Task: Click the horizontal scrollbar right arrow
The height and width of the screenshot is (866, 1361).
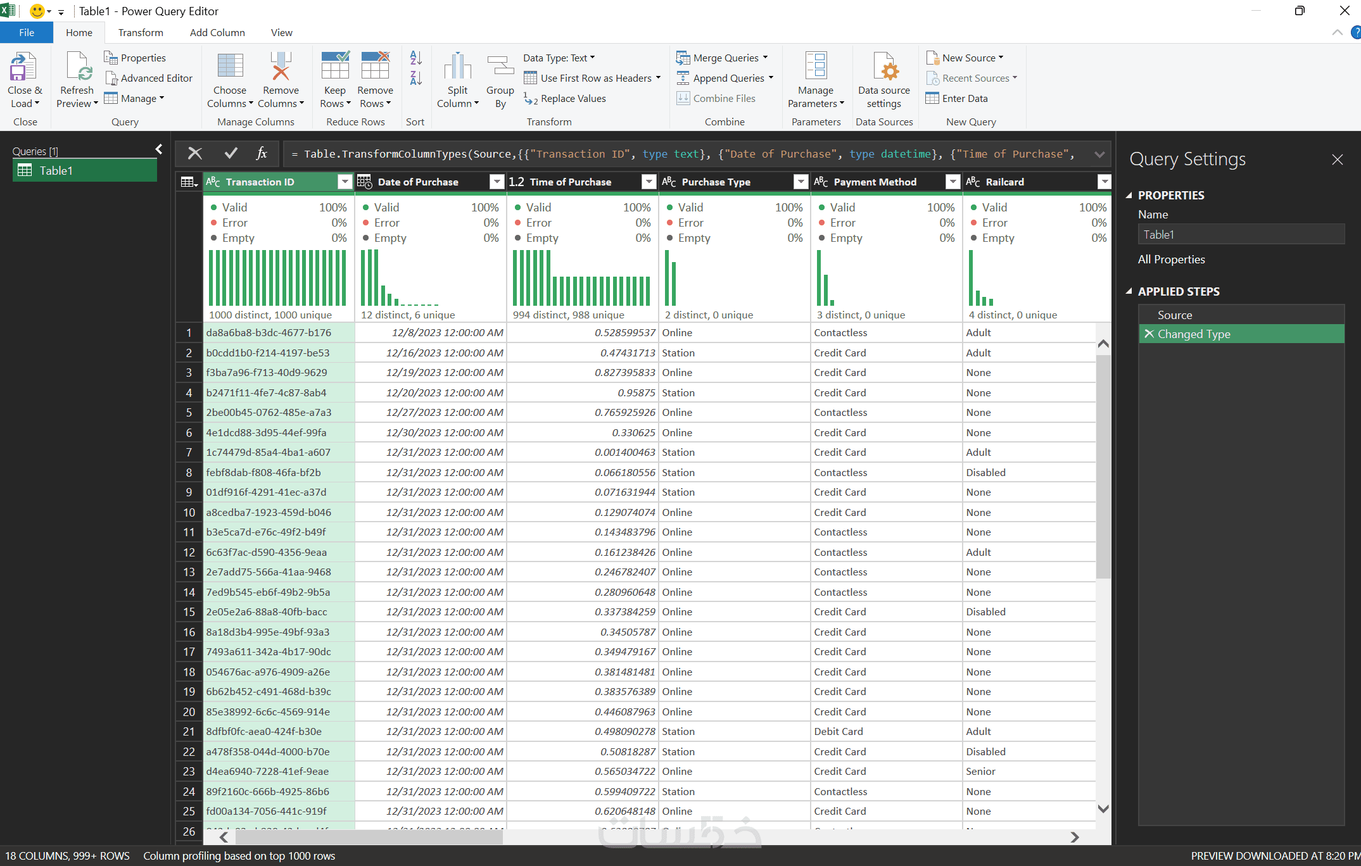Action: [x=1075, y=837]
